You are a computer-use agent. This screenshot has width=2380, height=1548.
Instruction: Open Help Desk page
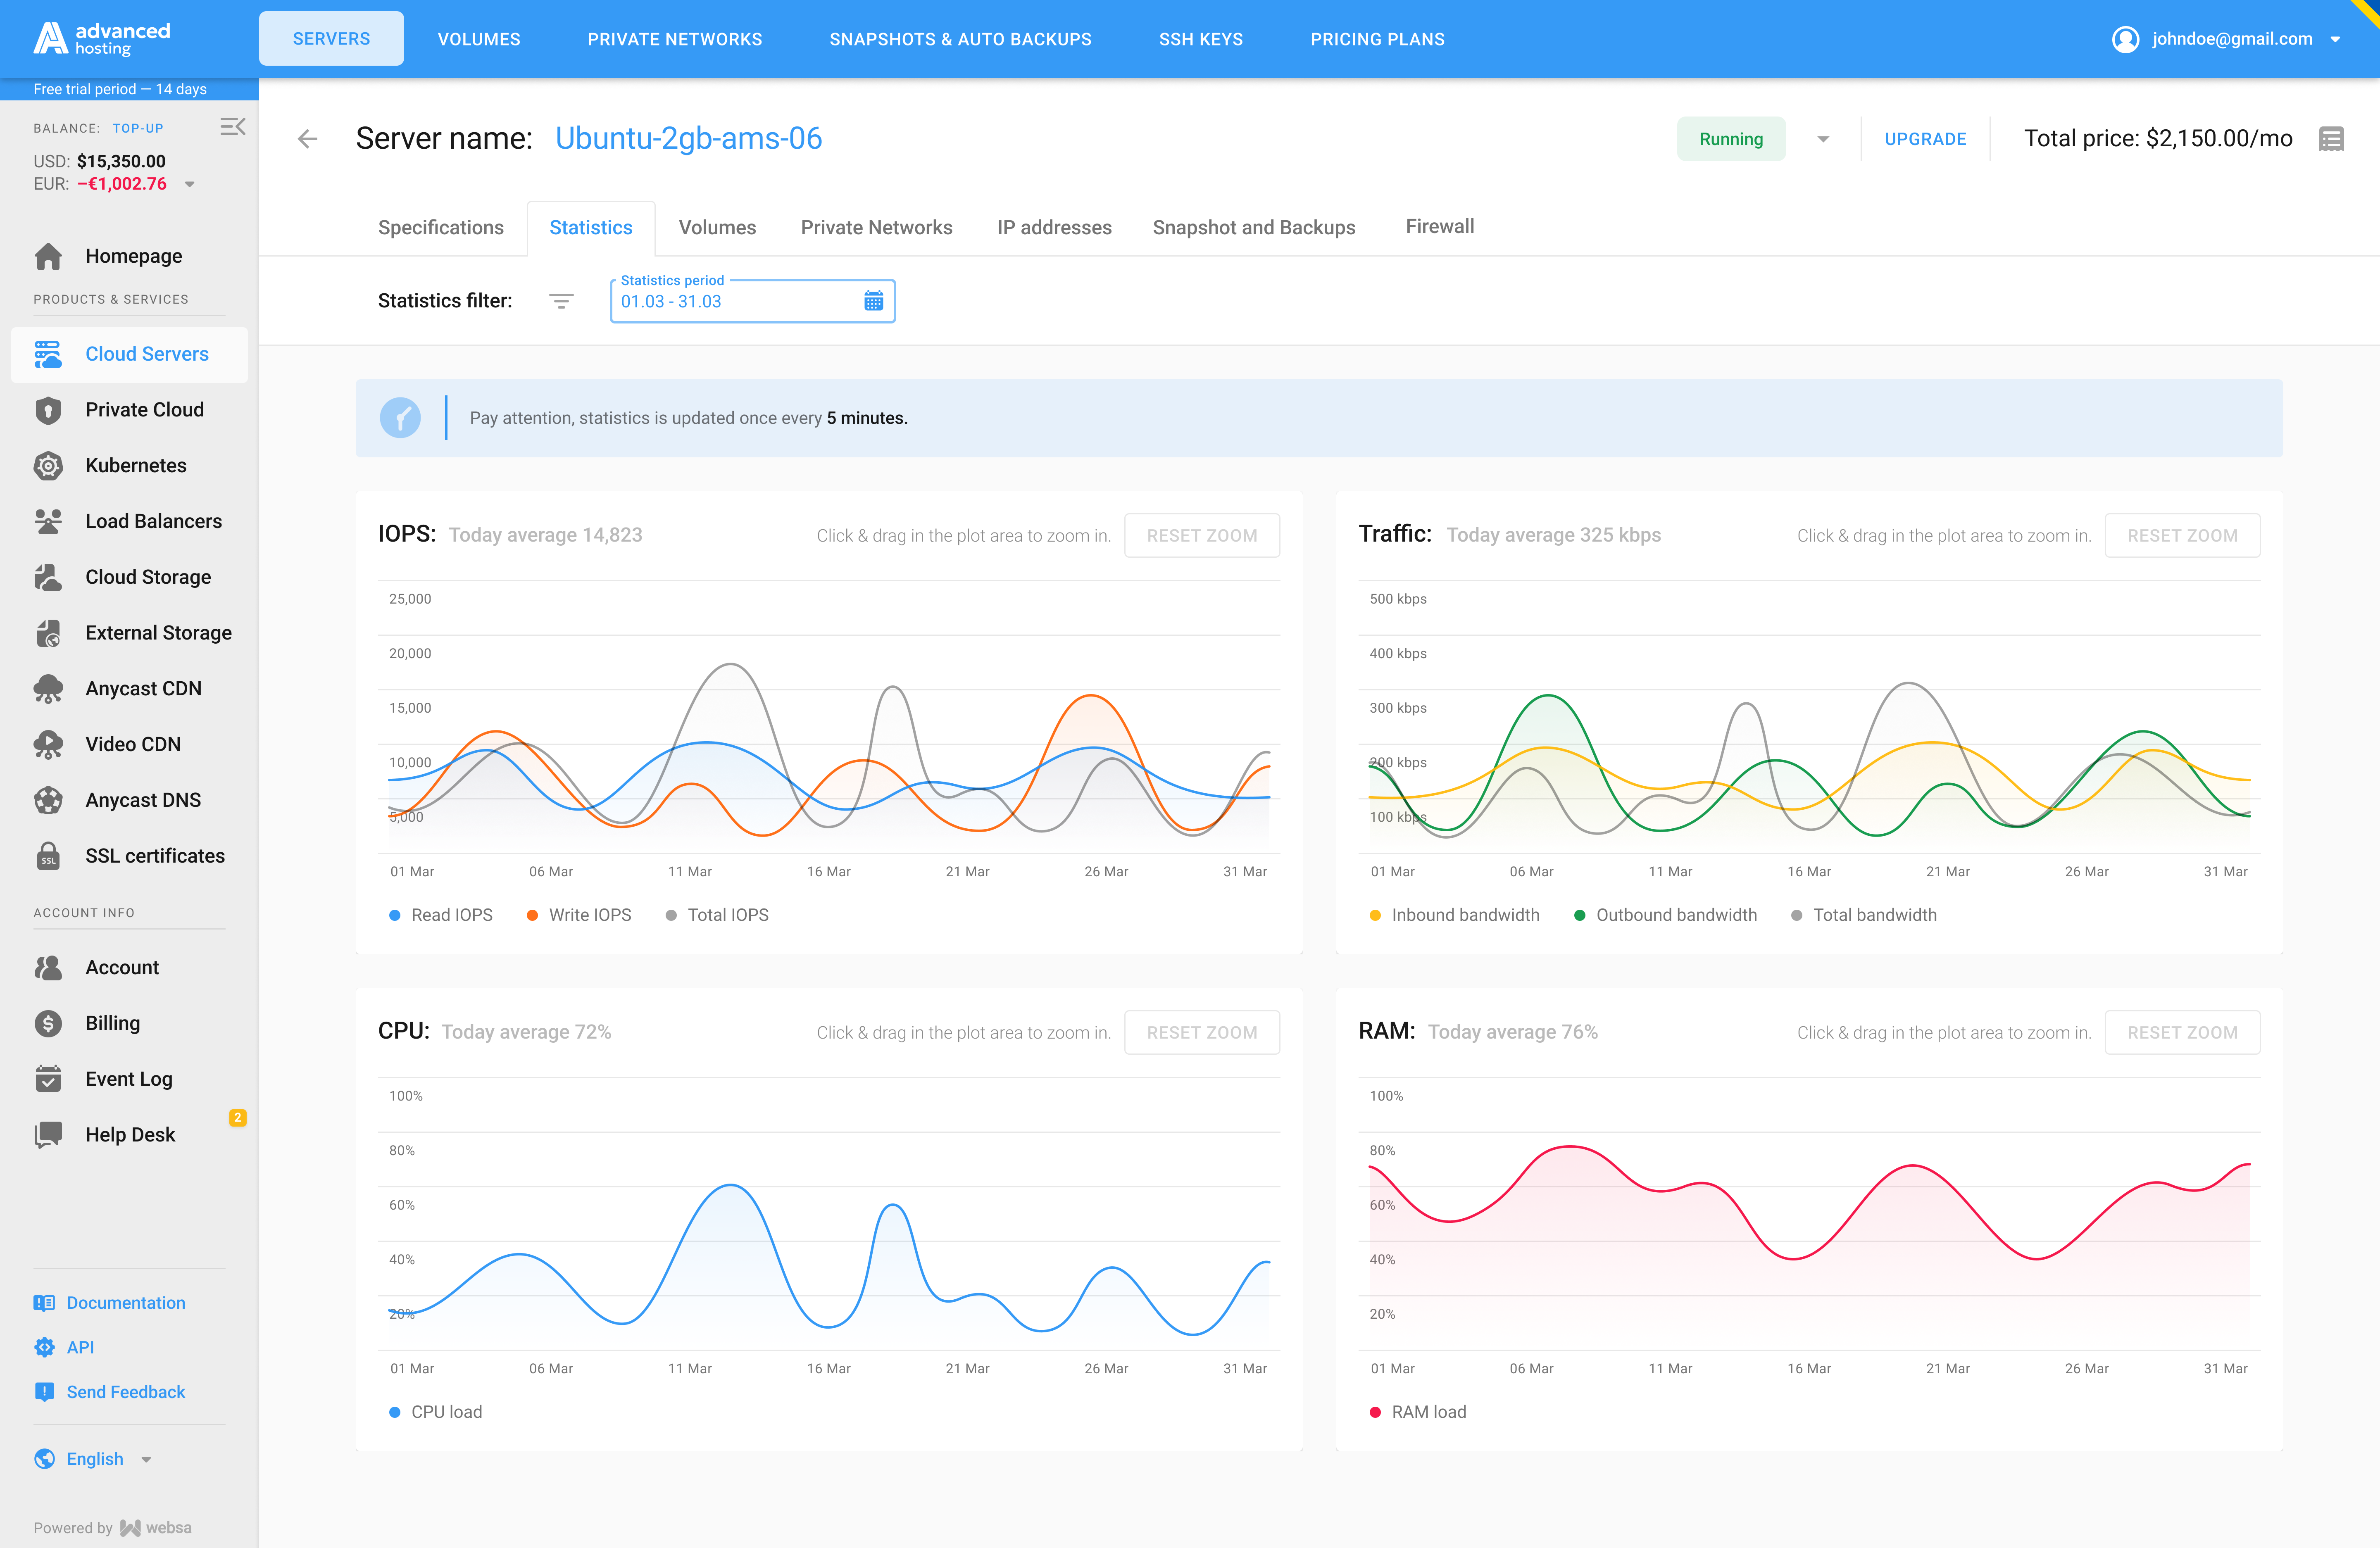130,1135
